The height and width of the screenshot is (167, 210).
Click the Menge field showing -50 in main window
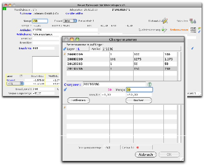pos(40,21)
